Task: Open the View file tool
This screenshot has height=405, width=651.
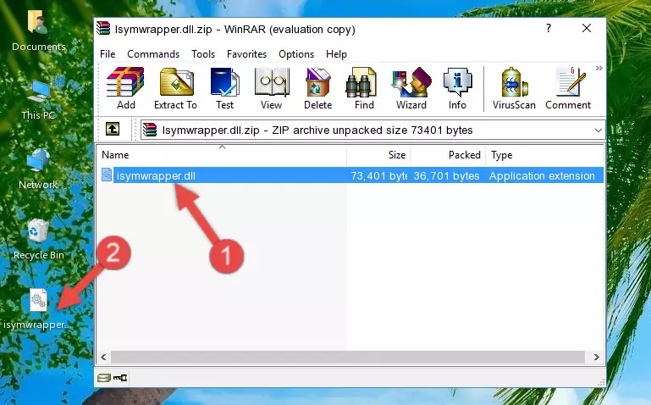Action: [272, 88]
